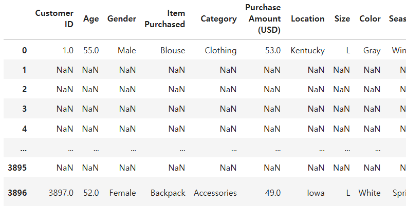Click row index 3896
The width and height of the screenshot is (406, 206).
point(17,193)
